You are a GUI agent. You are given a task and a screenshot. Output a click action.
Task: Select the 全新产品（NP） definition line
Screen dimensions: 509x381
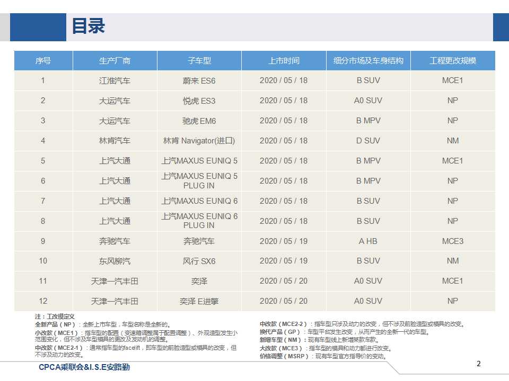tap(103, 324)
